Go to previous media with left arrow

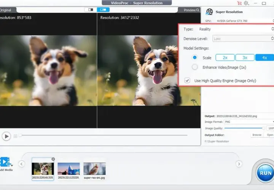tap(21, 164)
